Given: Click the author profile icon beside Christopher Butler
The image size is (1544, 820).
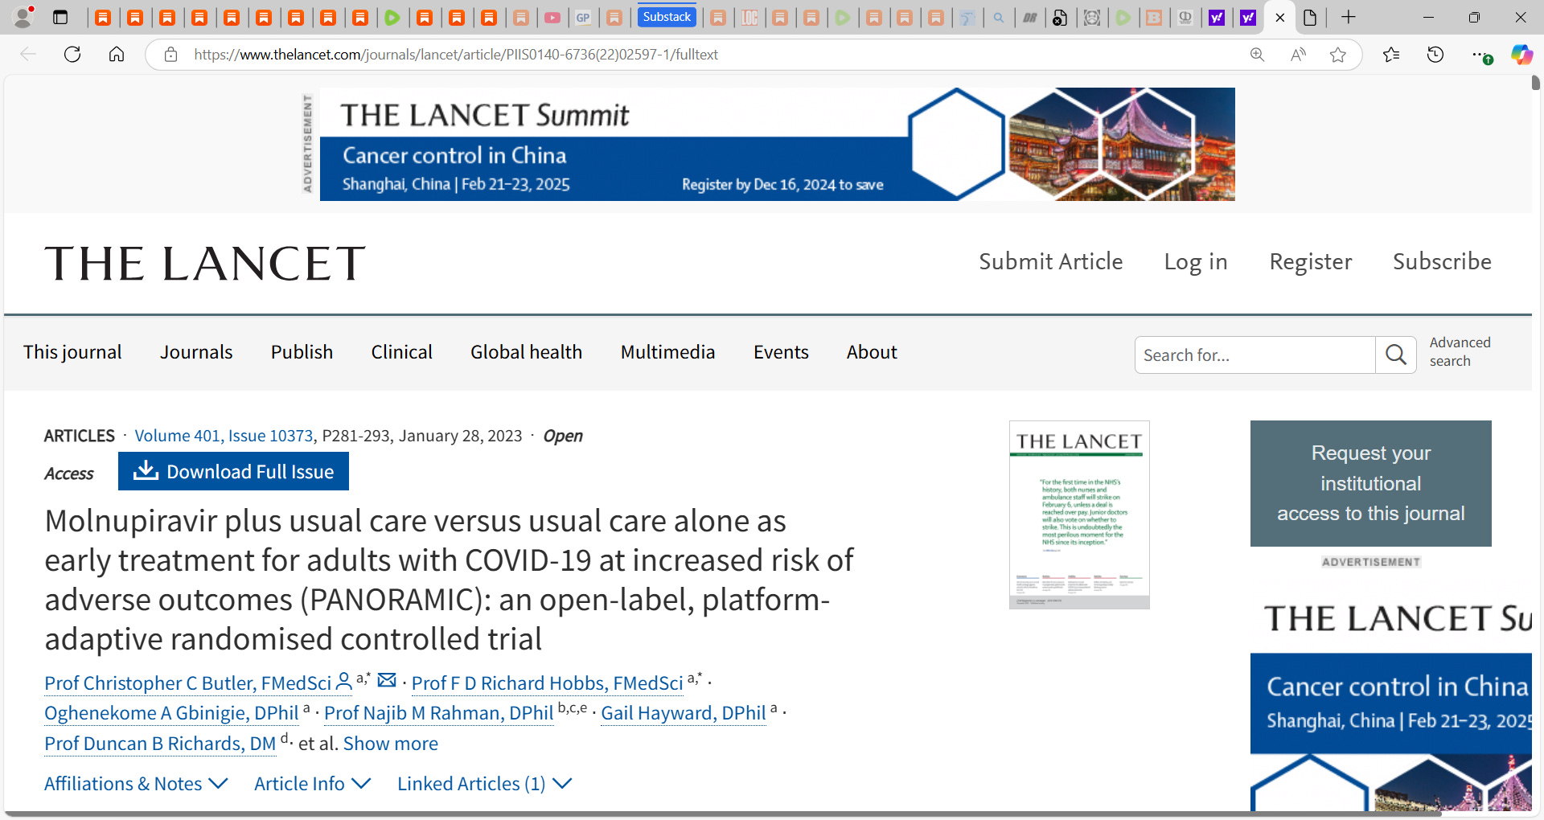Looking at the screenshot, I should tap(343, 681).
